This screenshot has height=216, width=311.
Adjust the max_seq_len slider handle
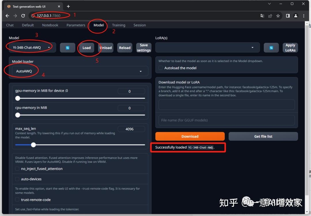coord(33,145)
